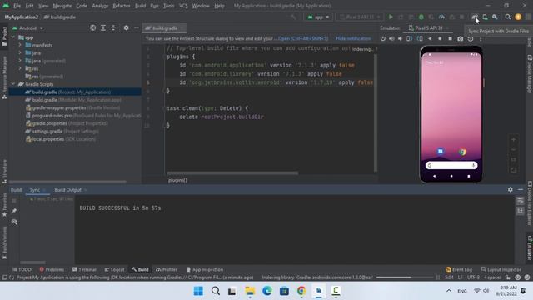Minimize the Build tool window
This screenshot has height=300, width=533.
pos(521,189)
